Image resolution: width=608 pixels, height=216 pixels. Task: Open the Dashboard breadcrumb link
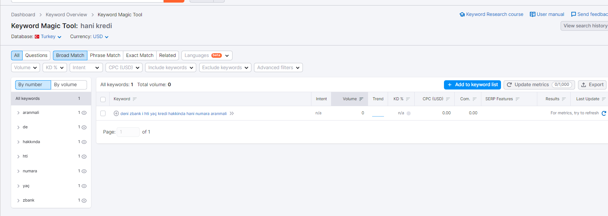coord(23,15)
